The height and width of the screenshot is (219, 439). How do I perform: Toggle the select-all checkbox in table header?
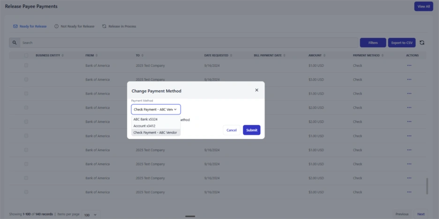[x=26, y=56]
